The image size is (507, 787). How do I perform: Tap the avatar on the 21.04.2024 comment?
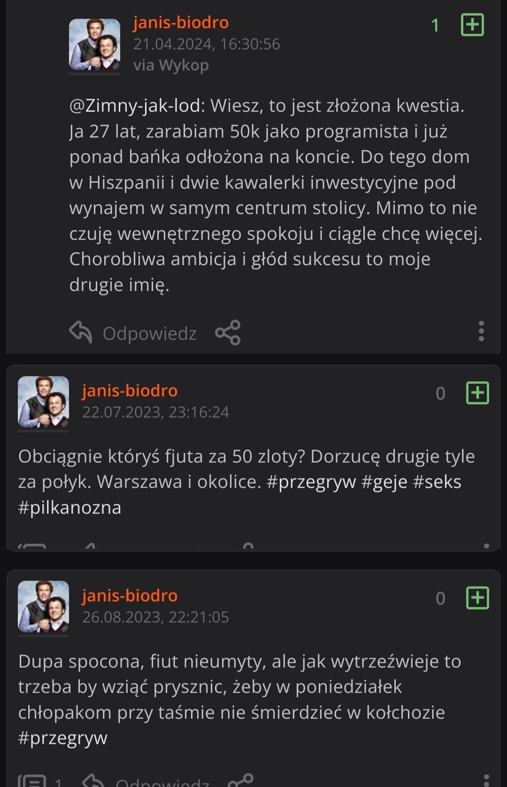(x=94, y=45)
